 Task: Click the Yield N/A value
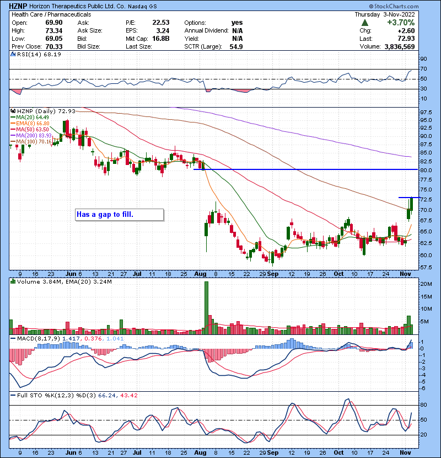pyautogui.click(x=238, y=39)
